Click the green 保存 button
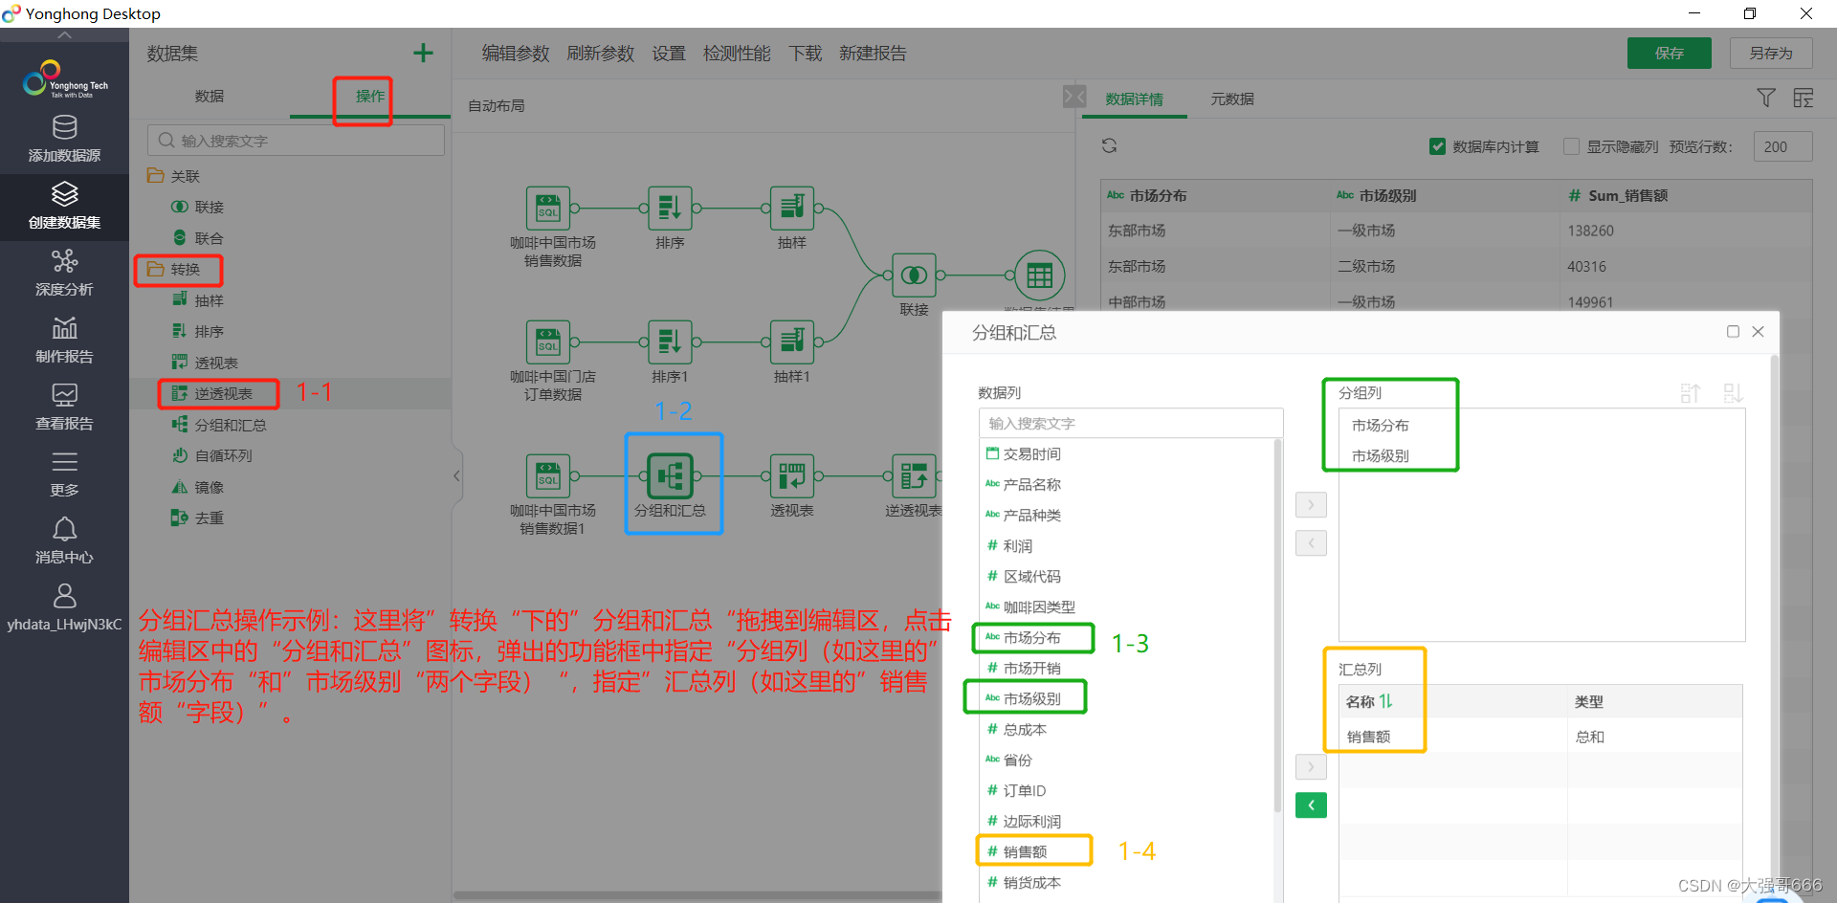 click(1670, 53)
